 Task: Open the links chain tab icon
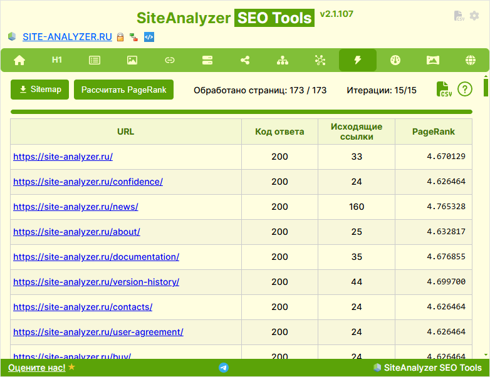170,60
